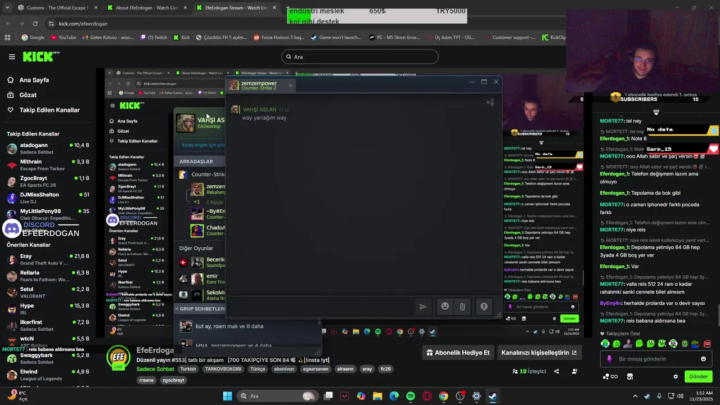
Task: Open chat settings gear icon
Action: [x=676, y=376]
